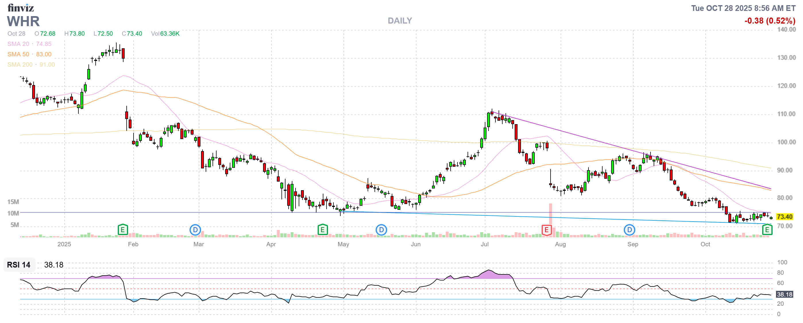Image resolution: width=803 pixels, height=323 pixels.
Task: Click the red earnings marker before Aug
Action: 546,230
